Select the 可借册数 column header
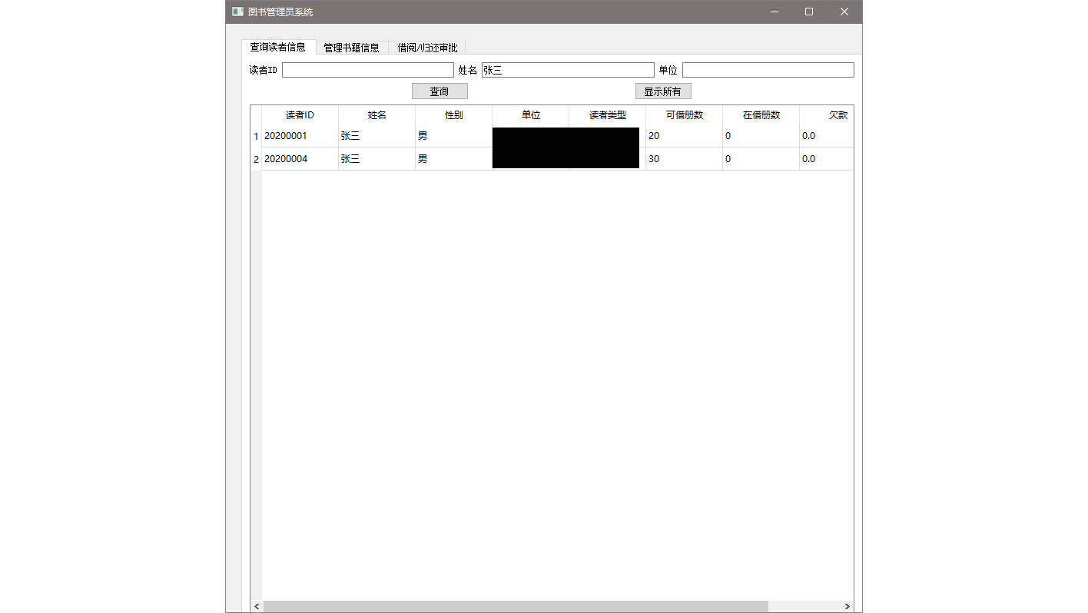The width and height of the screenshot is (1088, 613). click(x=685, y=115)
